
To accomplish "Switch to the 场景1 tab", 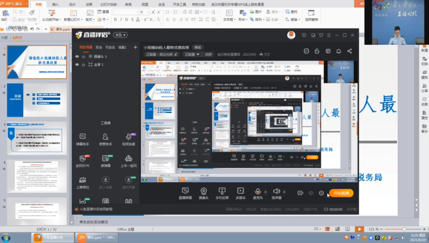I will click(x=122, y=47).
